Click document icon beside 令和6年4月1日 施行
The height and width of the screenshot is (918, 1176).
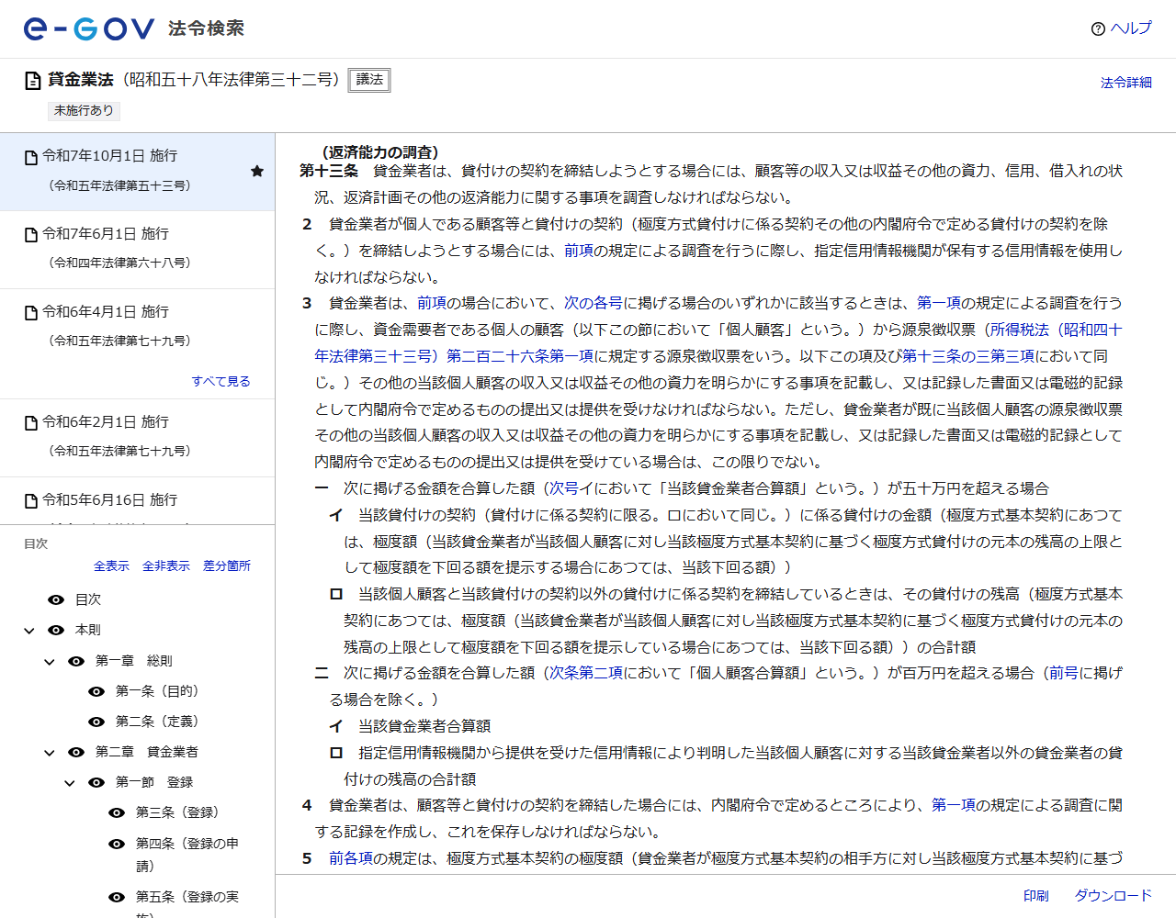31,313
